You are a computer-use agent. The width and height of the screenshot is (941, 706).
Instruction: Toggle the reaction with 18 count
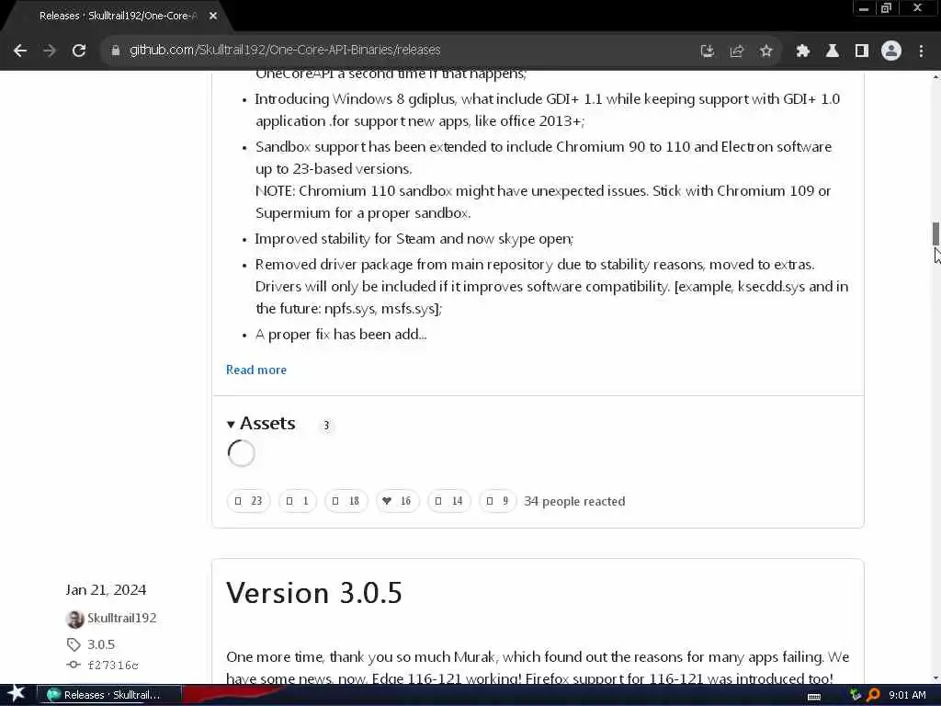(346, 501)
